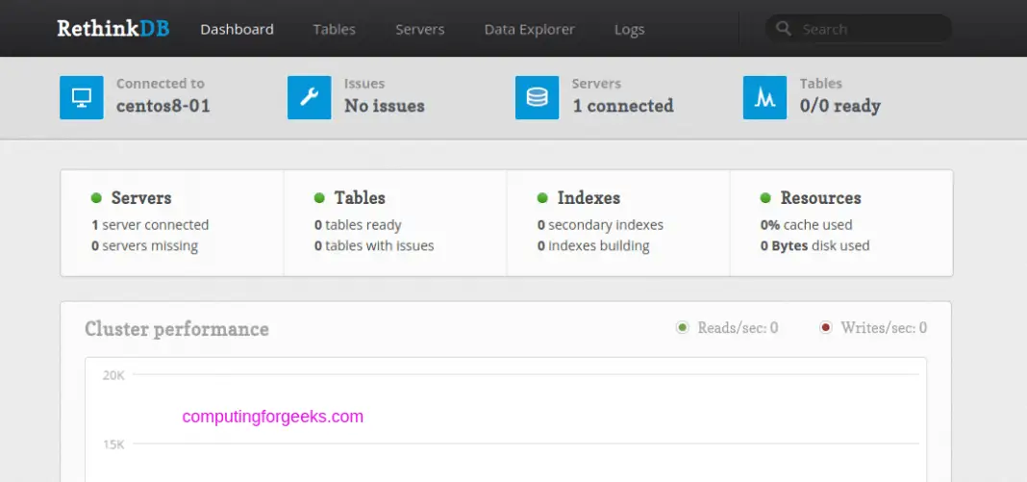The image size is (1027, 482).
Task: Switch to the Tables tab
Action: (x=334, y=29)
